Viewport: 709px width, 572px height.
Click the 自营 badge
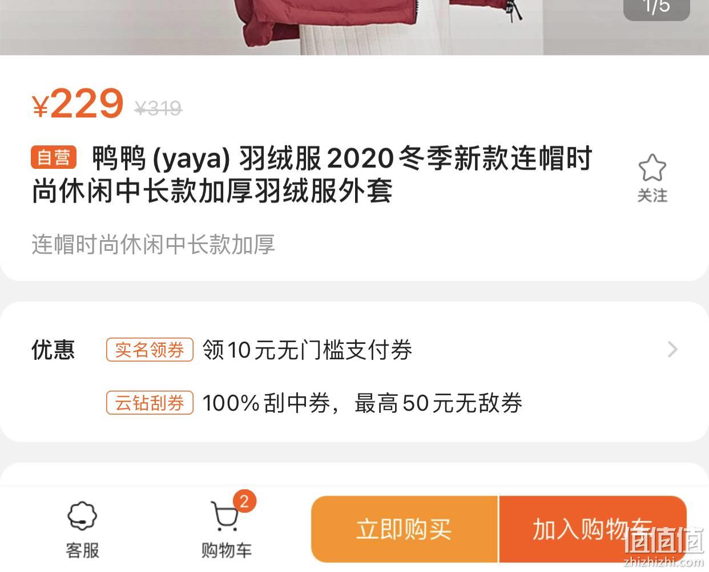point(54,157)
